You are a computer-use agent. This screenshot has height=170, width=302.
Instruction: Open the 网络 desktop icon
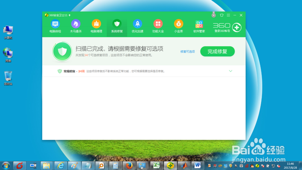point(8,55)
